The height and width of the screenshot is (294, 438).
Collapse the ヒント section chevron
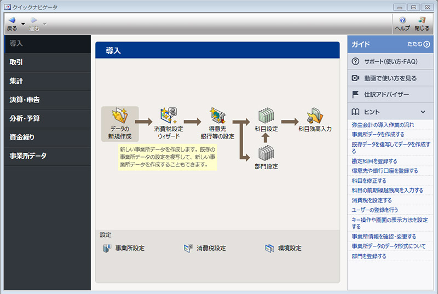(x=423, y=112)
